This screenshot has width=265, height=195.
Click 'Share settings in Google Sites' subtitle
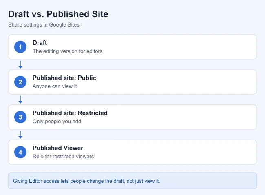(44, 25)
